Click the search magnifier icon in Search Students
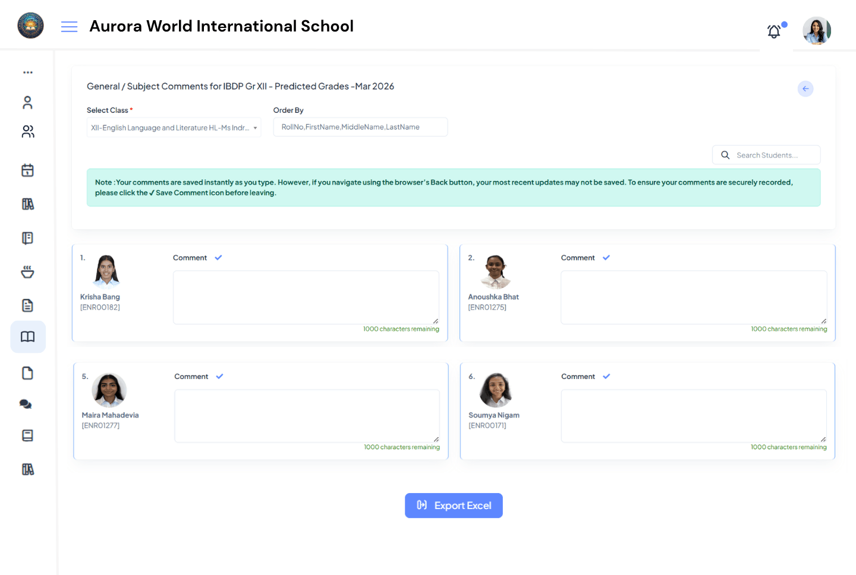Screen dimensions: 856x575 tap(725, 154)
